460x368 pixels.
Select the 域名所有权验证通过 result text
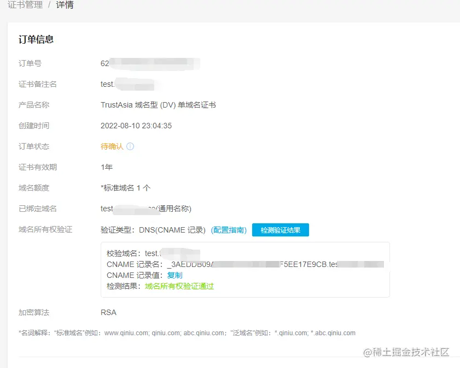click(179, 286)
